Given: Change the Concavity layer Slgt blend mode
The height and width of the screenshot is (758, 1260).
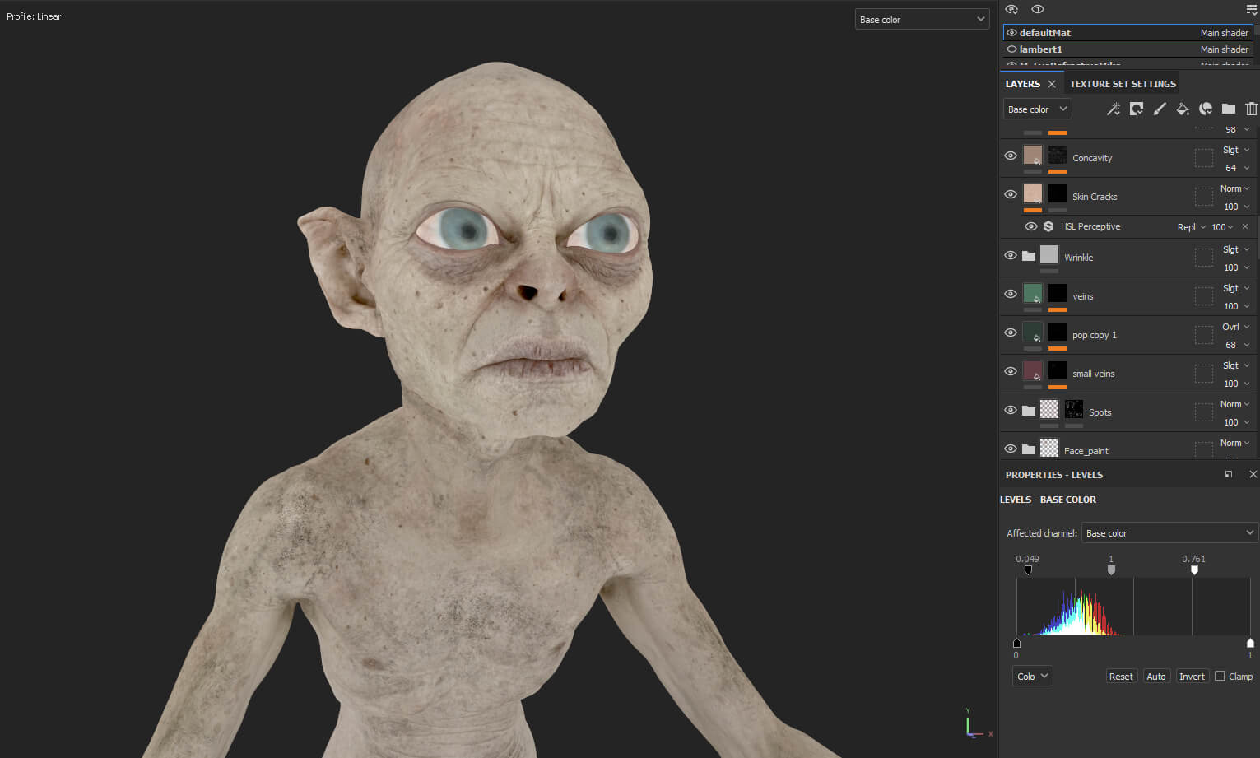Looking at the screenshot, I should point(1236,150).
